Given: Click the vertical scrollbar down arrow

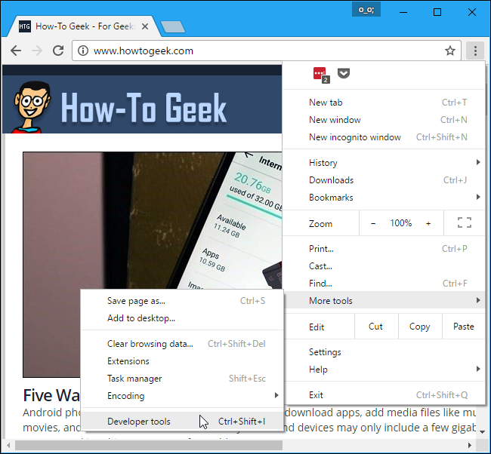Looking at the screenshot, I should click(483, 432).
